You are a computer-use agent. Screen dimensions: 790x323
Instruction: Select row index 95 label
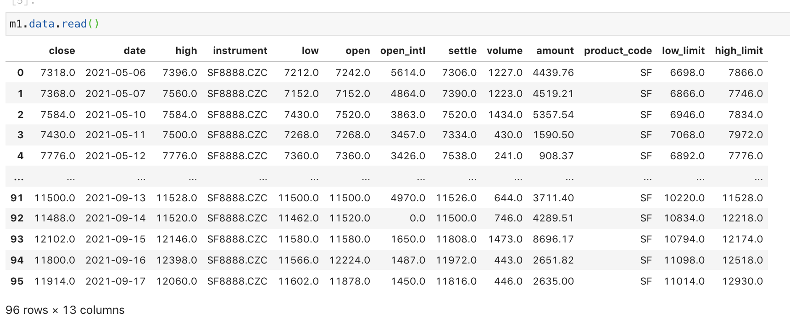click(17, 281)
